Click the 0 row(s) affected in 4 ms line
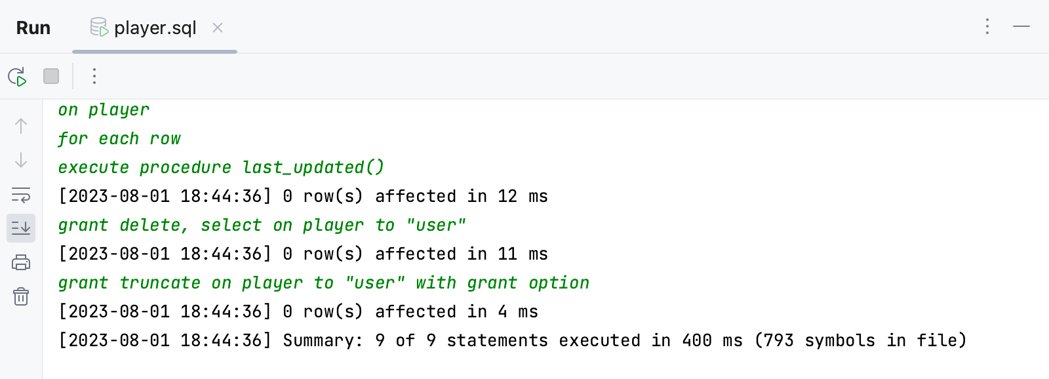 click(x=298, y=311)
